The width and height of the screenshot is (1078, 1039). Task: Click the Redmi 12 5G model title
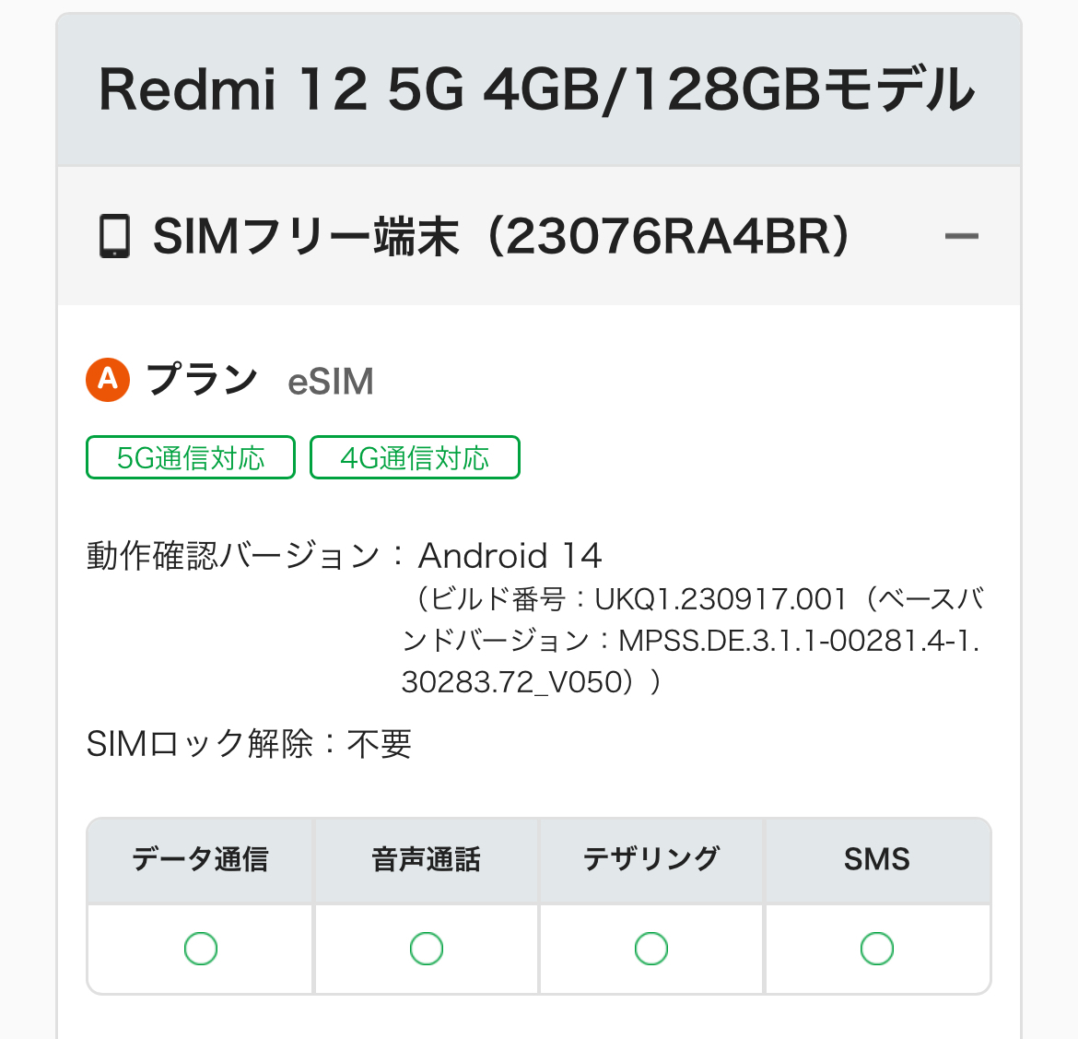pyautogui.click(x=537, y=90)
